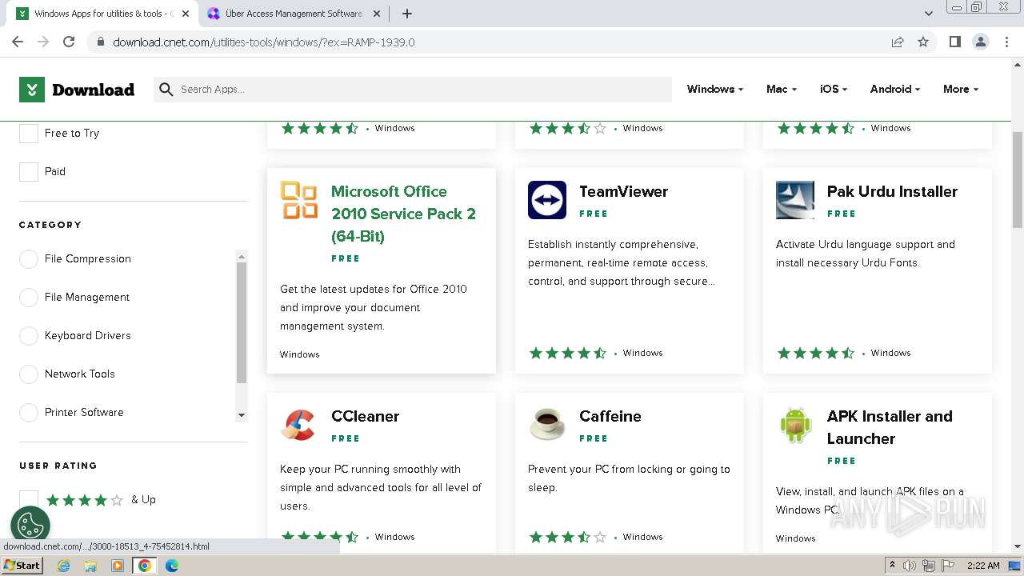Select Keyboard Drivers category
The width and height of the screenshot is (1024, 576).
pos(29,336)
